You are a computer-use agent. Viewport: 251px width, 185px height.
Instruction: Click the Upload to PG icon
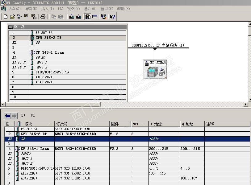pyautogui.click(x=79, y=16)
